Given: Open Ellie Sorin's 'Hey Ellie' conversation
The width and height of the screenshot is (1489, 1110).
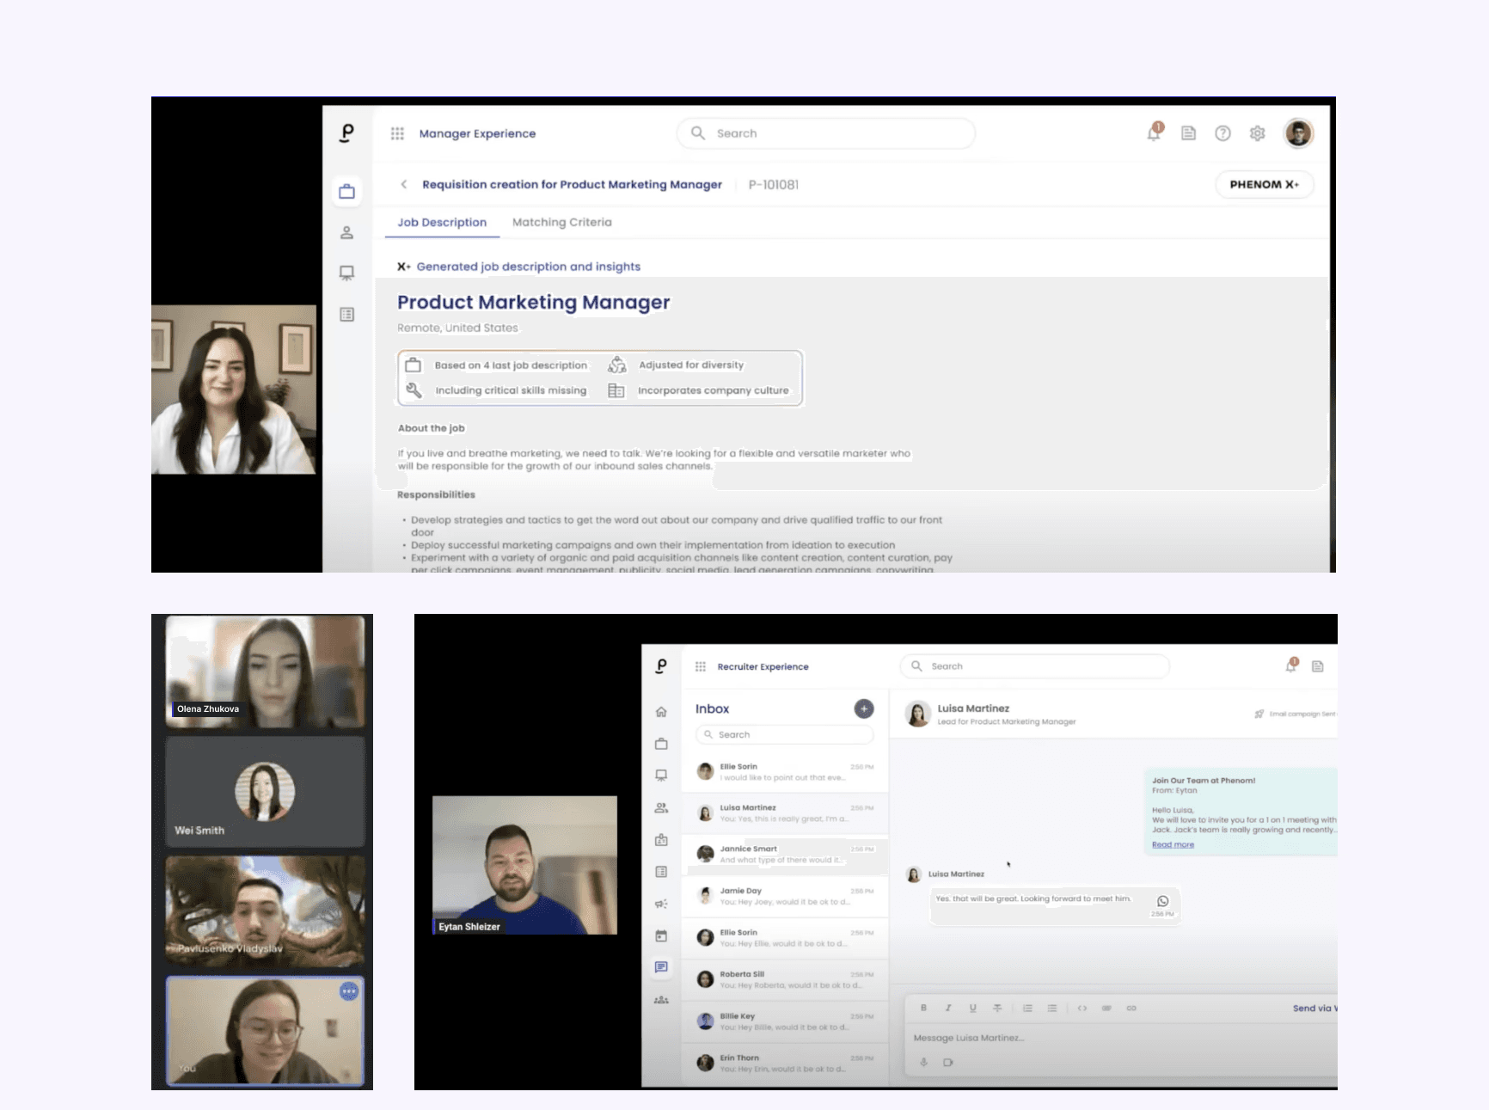Looking at the screenshot, I should (785, 937).
